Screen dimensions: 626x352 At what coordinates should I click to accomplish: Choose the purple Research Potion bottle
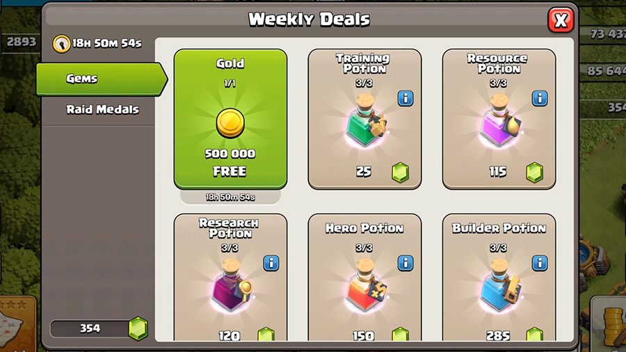(232, 286)
